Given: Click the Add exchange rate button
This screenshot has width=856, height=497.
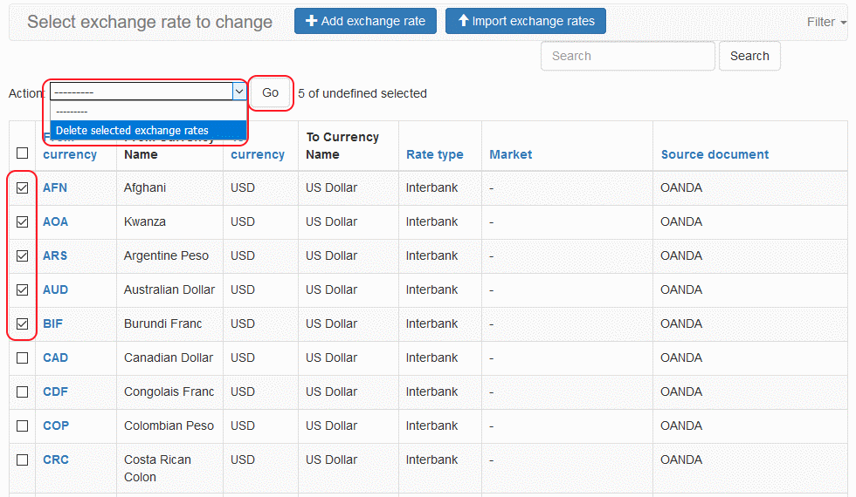Looking at the screenshot, I should [365, 21].
